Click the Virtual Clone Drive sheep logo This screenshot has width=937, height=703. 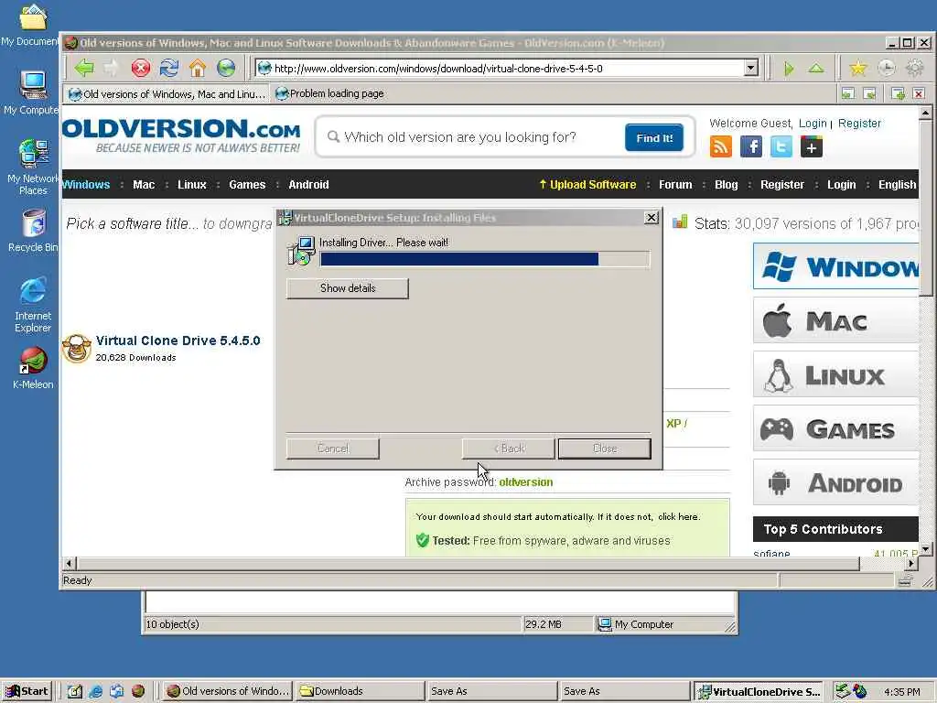[77, 348]
